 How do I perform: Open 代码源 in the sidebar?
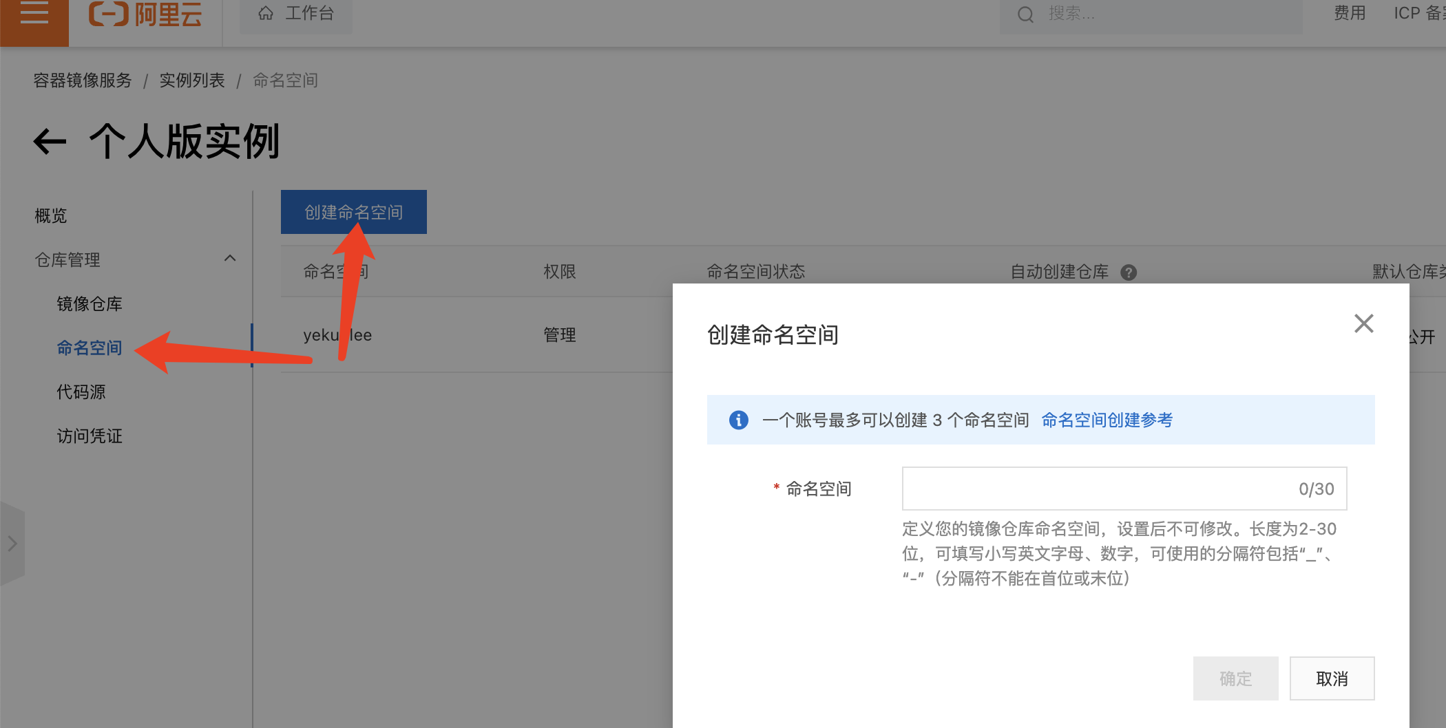pyautogui.click(x=81, y=392)
